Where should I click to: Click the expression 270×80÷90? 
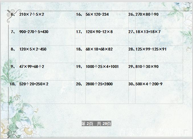[147, 14]
